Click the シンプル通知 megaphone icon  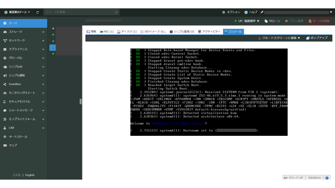coord(5,75)
